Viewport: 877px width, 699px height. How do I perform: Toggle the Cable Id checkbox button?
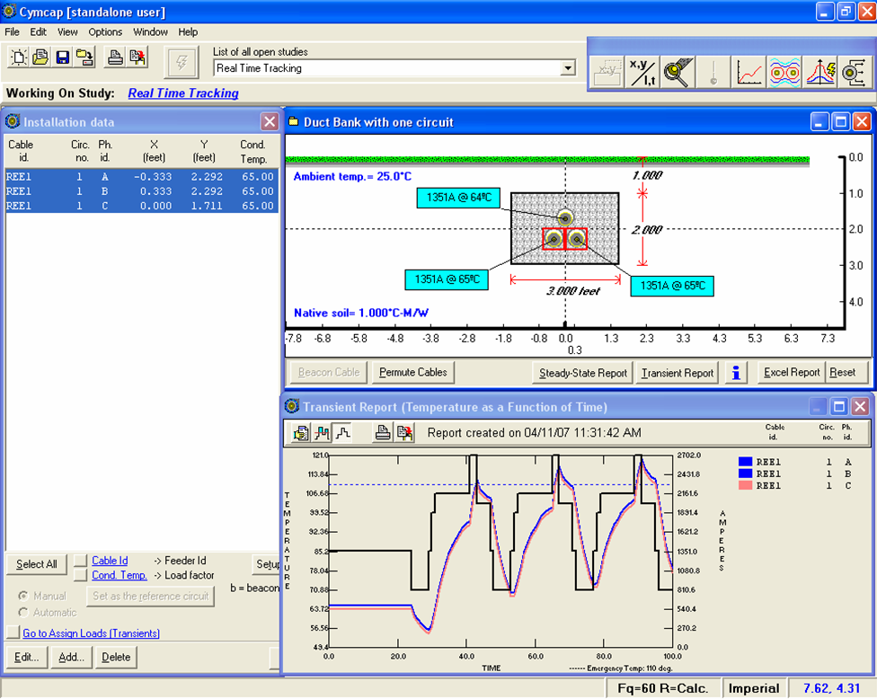[81, 562]
